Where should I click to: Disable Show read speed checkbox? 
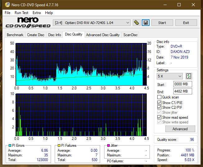(159, 117)
